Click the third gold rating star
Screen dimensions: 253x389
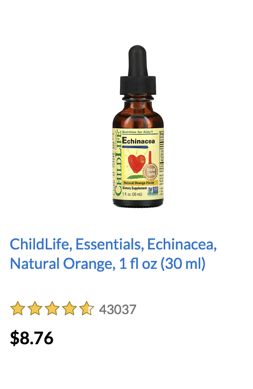(52, 308)
